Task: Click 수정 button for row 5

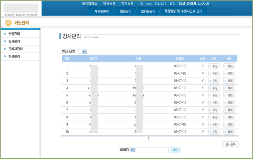Action: pos(214,95)
